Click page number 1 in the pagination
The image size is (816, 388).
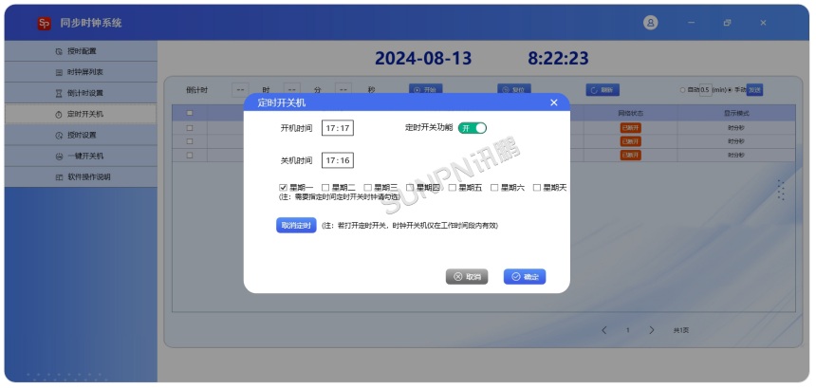click(628, 330)
